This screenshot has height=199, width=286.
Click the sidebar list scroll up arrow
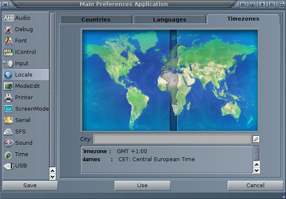point(53,171)
